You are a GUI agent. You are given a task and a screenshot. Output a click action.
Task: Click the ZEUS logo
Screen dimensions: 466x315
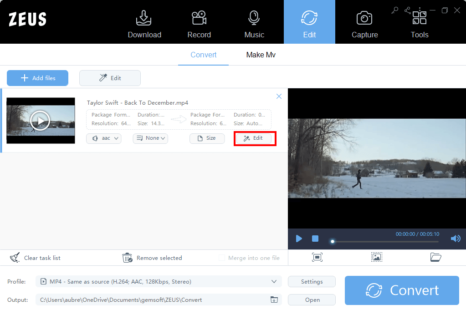pos(27,19)
